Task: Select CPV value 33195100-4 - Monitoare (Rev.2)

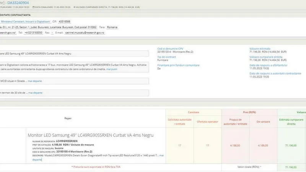Action: 175,52
